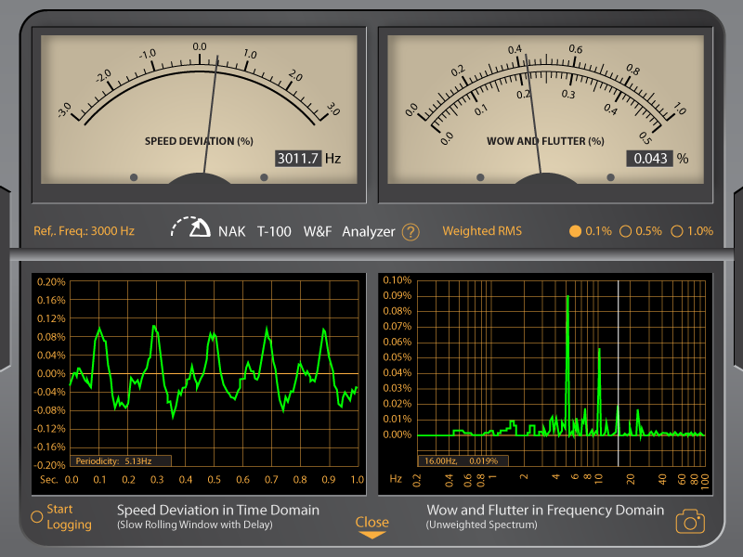
Task: Click the 3011.7 Hz frequency readout
Action: coord(298,158)
